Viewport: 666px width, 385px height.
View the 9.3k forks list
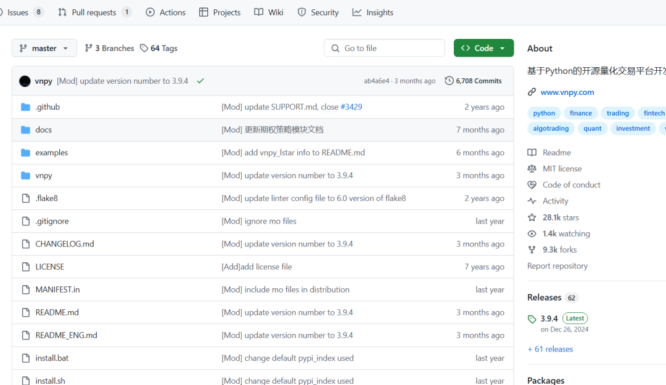click(552, 249)
